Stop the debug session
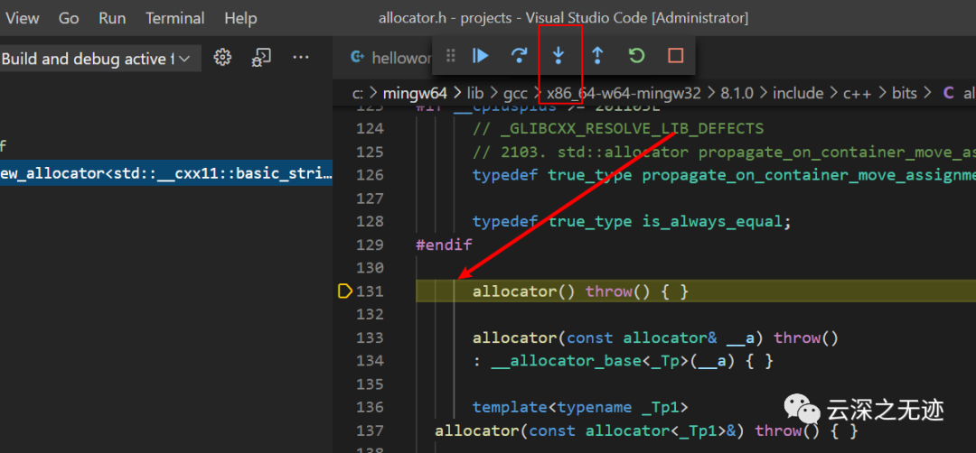The image size is (976, 453). 675,56
